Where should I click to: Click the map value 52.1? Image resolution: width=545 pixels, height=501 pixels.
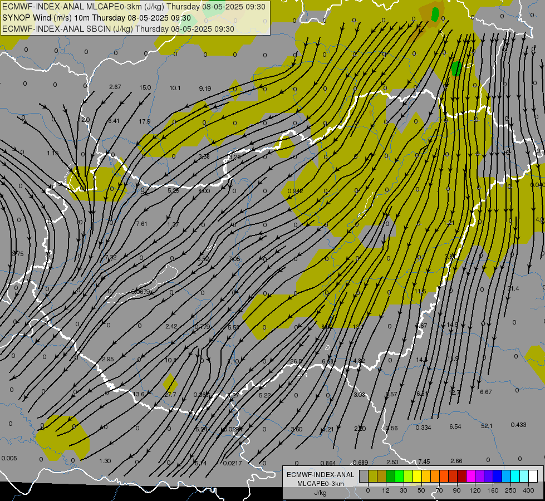pos(487,426)
